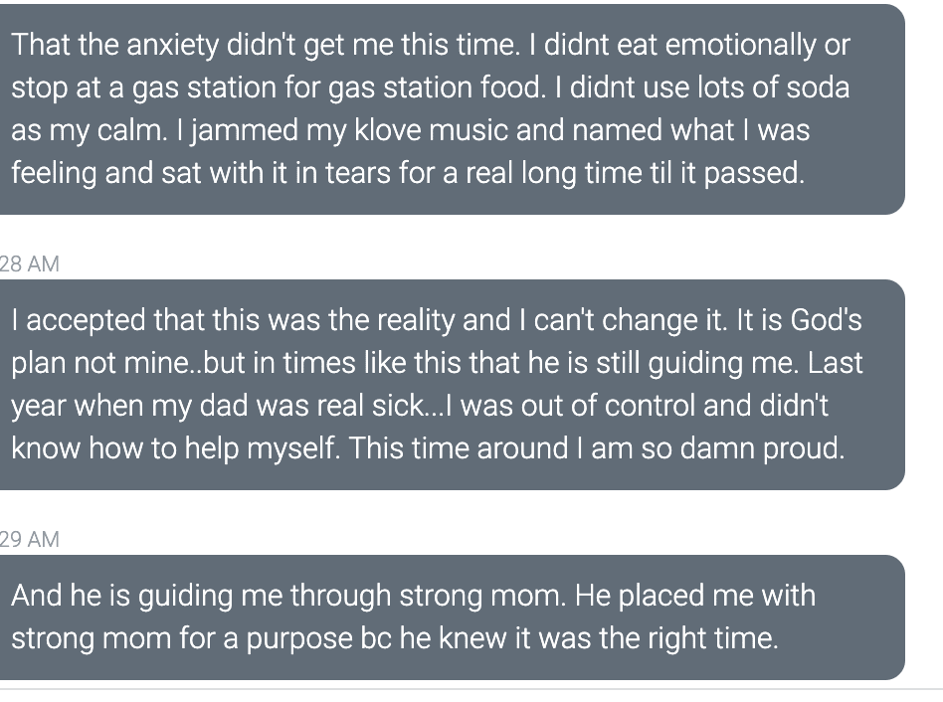
Task: Click the line starting "feeling and sat with it"
Action: point(408,174)
